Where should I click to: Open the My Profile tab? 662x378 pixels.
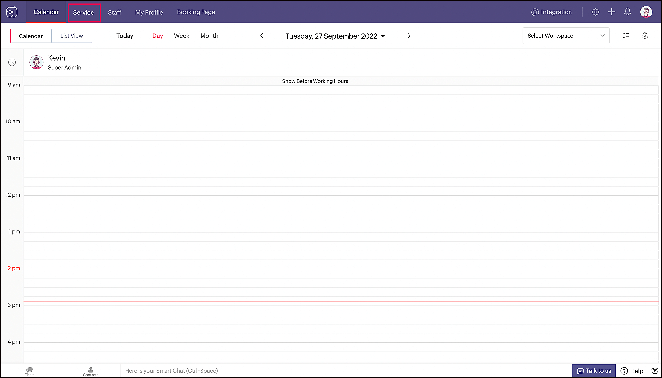[149, 12]
